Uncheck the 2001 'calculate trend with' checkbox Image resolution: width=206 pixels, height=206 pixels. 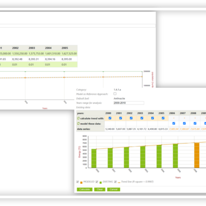click(121, 118)
